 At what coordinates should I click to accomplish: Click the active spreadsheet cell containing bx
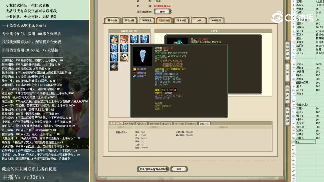click(x=306, y=142)
